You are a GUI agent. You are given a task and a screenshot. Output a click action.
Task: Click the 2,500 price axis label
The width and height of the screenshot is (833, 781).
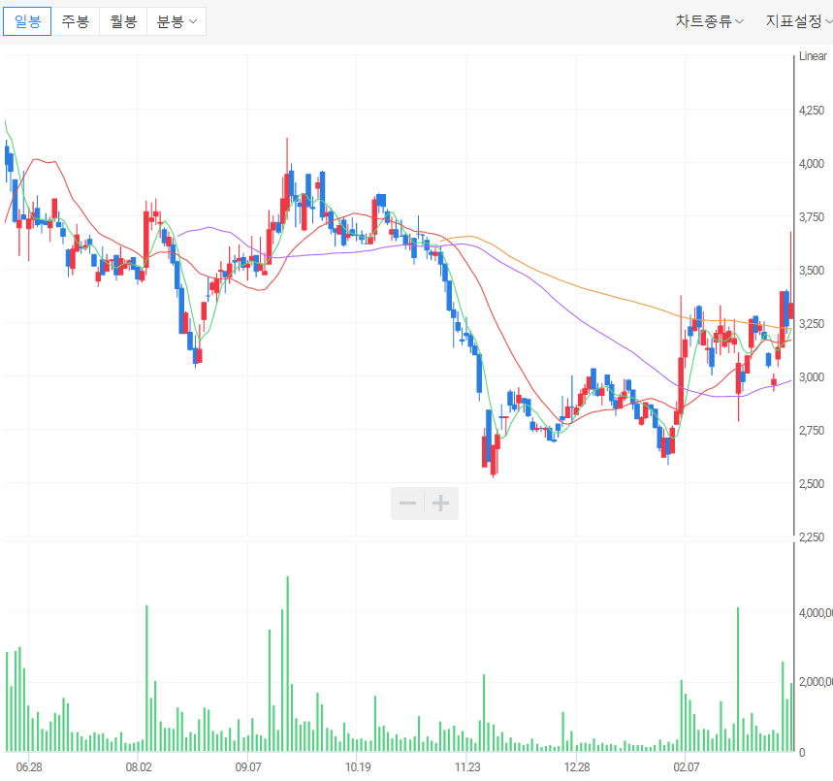(x=812, y=484)
